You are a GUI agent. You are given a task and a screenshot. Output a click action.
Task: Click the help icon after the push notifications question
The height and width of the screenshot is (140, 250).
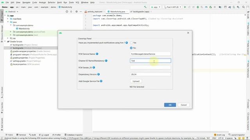pos(127,43)
